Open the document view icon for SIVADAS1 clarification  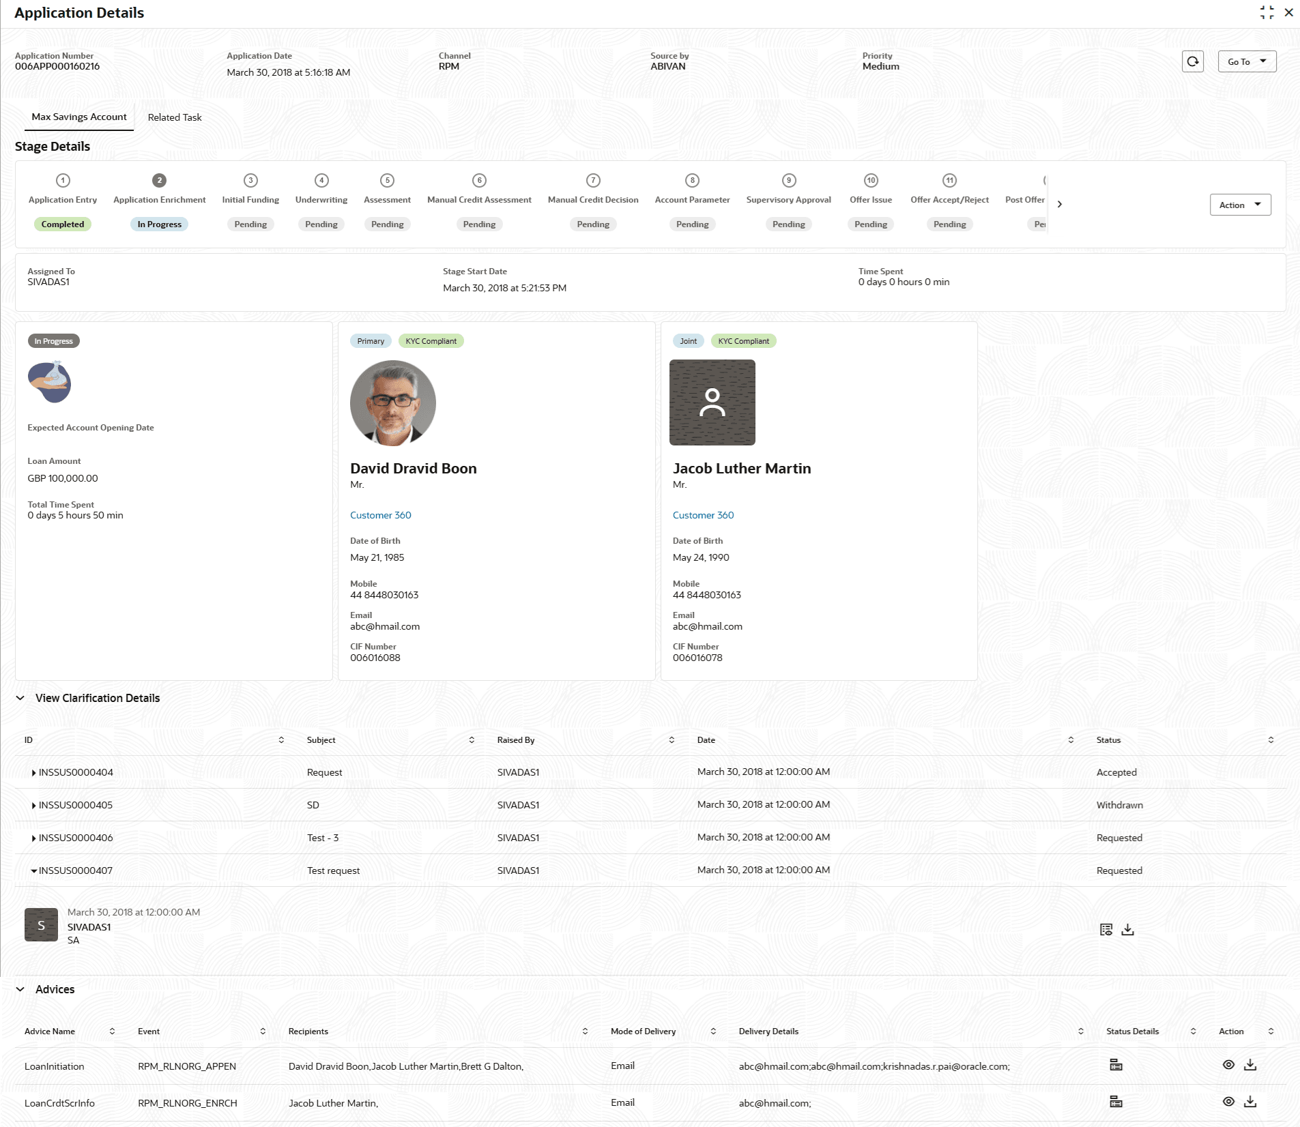click(x=1106, y=929)
